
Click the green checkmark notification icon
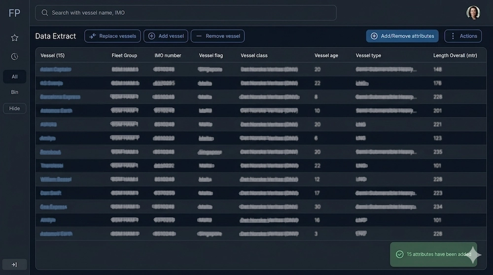click(400, 254)
